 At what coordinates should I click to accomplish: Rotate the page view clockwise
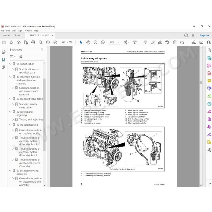(182, 42)
